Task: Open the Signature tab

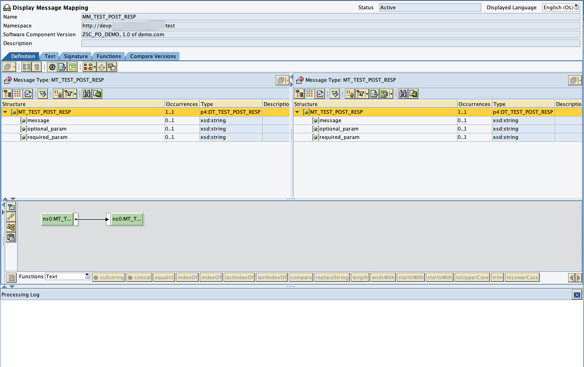Action: (x=76, y=56)
